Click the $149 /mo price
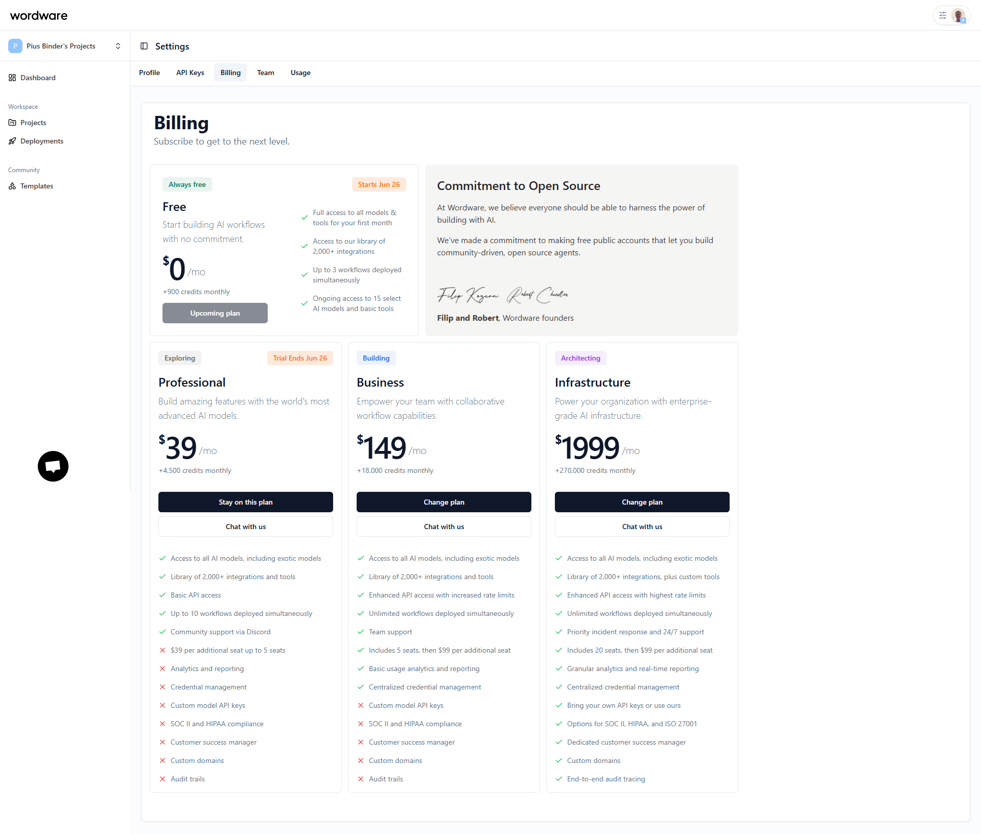This screenshot has height=834, width=981. (391, 447)
